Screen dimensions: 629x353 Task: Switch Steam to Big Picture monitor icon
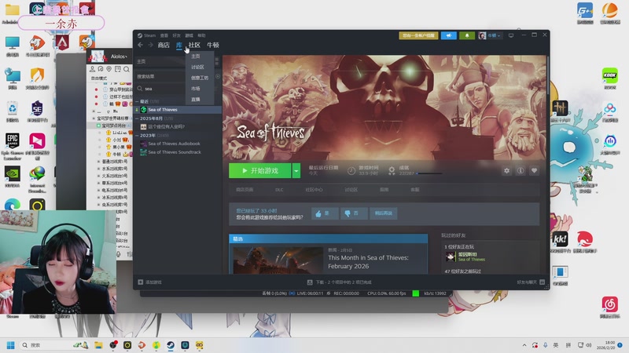(x=511, y=35)
